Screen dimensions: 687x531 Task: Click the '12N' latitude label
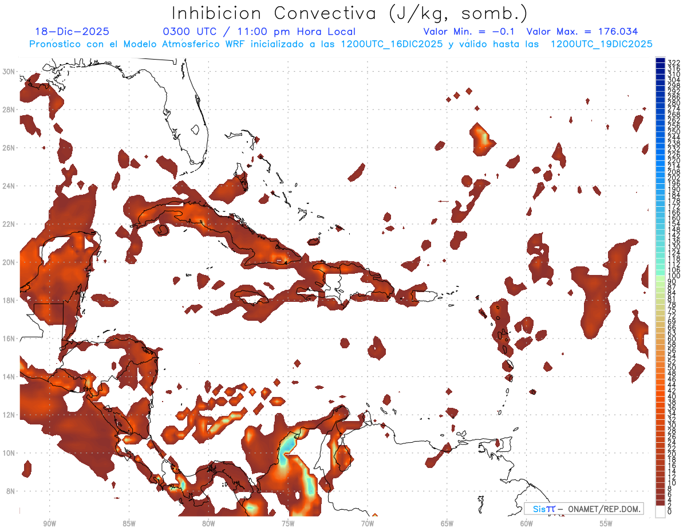9,415
